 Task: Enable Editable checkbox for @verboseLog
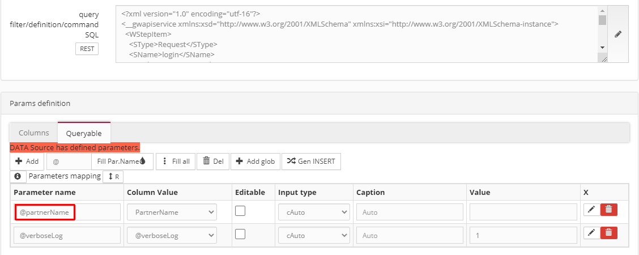pyautogui.click(x=240, y=233)
